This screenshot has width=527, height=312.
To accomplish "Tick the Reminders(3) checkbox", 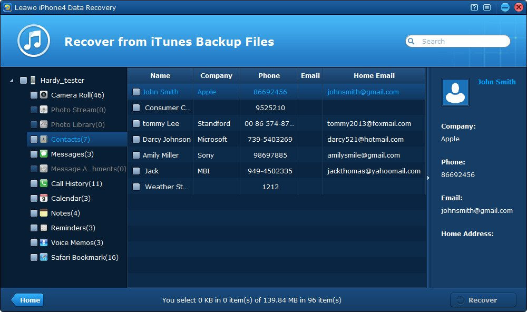I will (x=34, y=228).
